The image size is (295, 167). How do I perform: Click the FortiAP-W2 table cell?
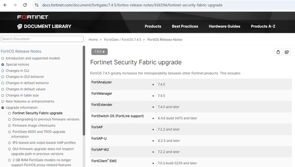pyautogui.click(x=100, y=149)
